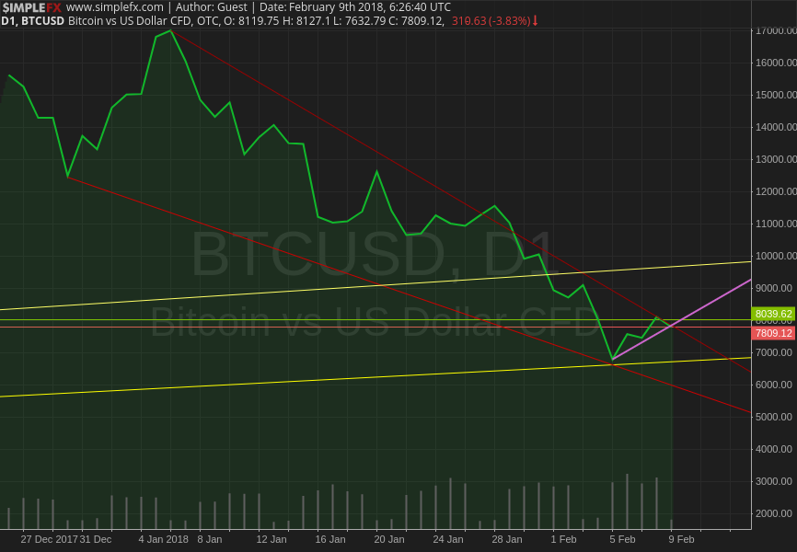Click the 11000.00 price axis label
The image size is (797, 552).
tap(776, 224)
